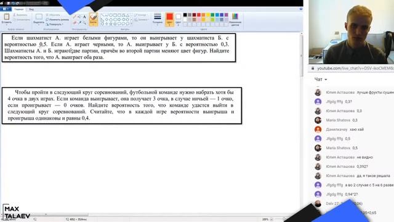Open the Контур (Outline) dropdown
Image resolution: width=394 pixels, height=222 pixels.
tap(141, 15)
